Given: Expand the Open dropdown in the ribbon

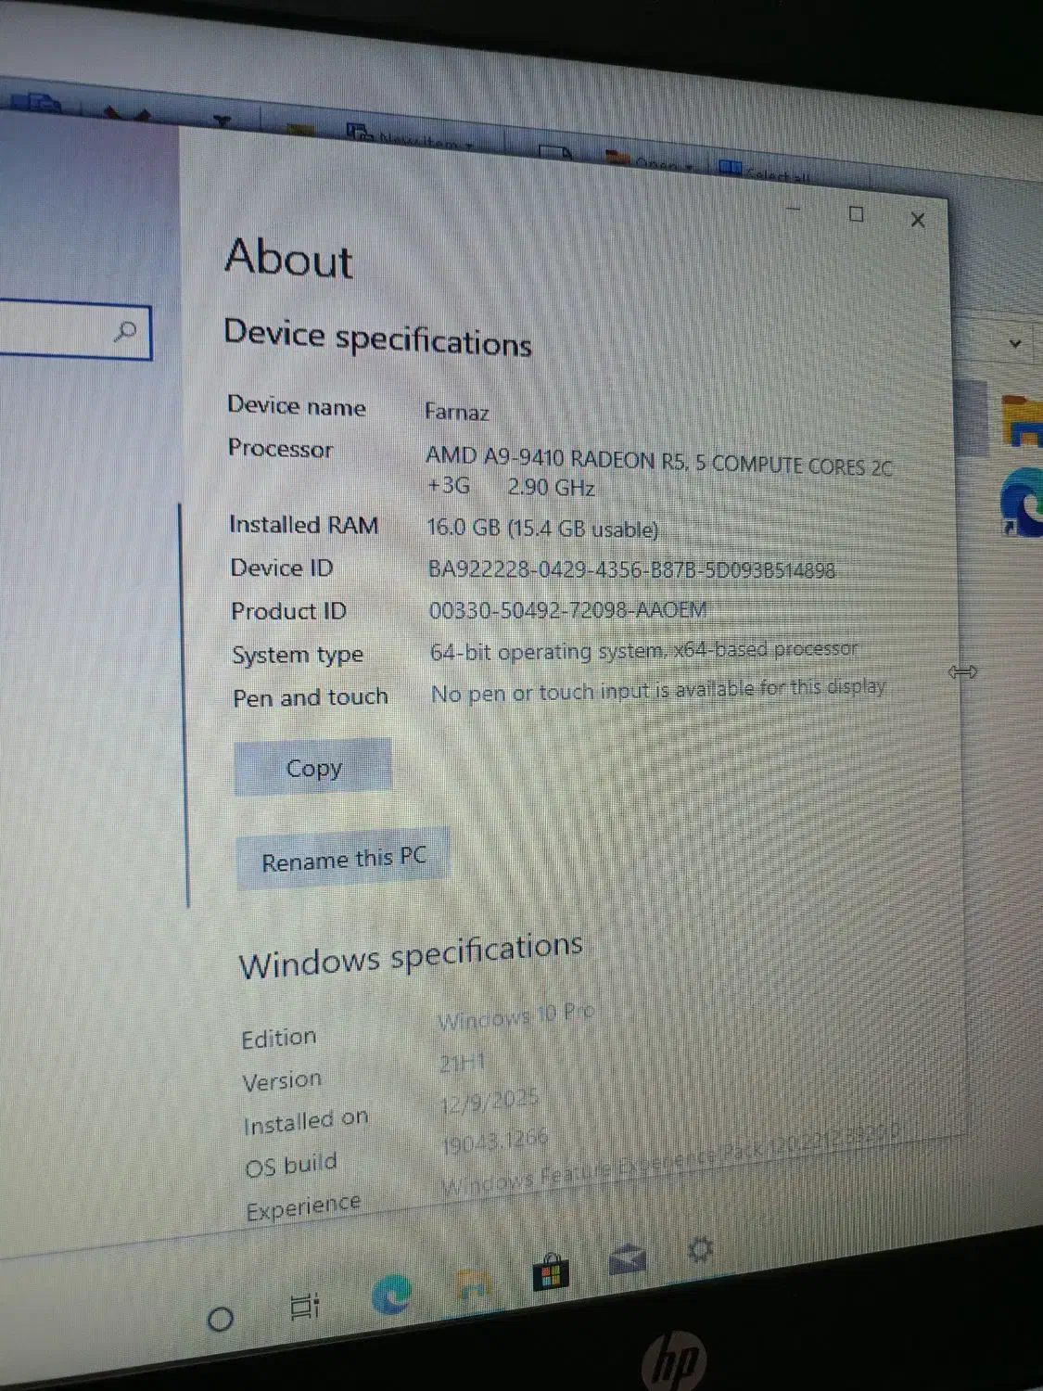Looking at the screenshot, I should [656, 163].
